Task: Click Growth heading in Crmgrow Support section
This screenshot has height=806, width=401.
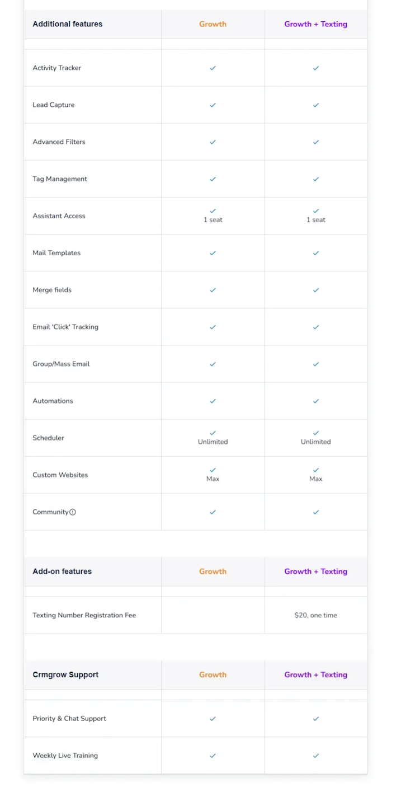Action: point(213,674)
